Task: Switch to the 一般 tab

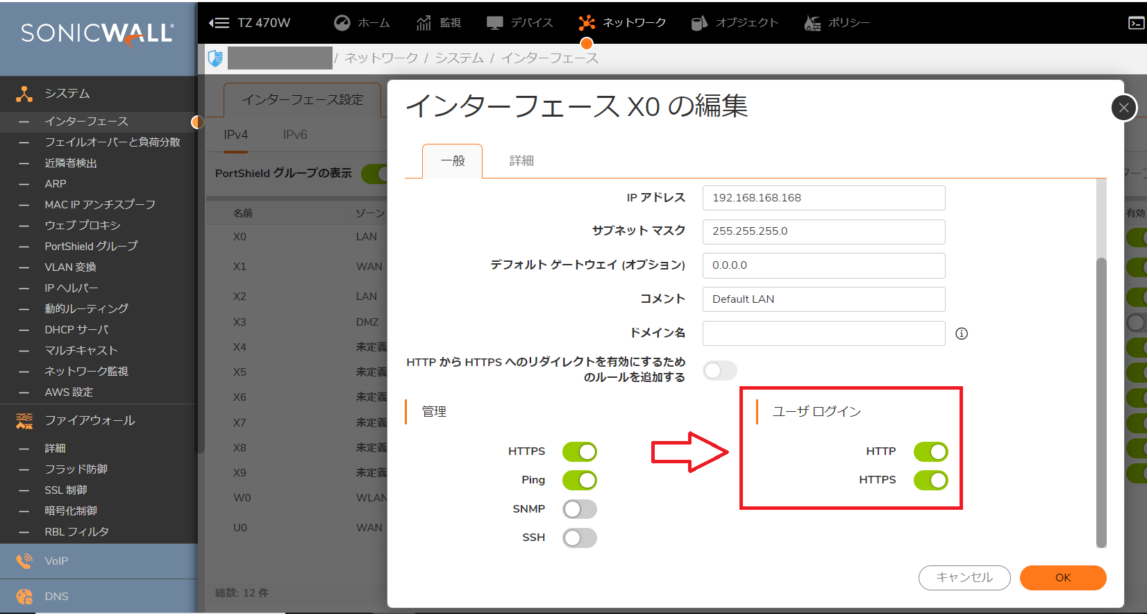Action: [453, 161]
